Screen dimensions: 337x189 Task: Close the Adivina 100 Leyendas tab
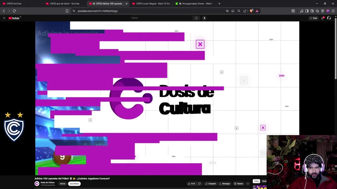tap(126, 4)
